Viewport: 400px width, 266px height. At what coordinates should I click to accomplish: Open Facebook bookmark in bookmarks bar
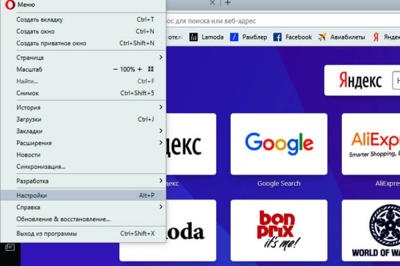pos(293,37)
